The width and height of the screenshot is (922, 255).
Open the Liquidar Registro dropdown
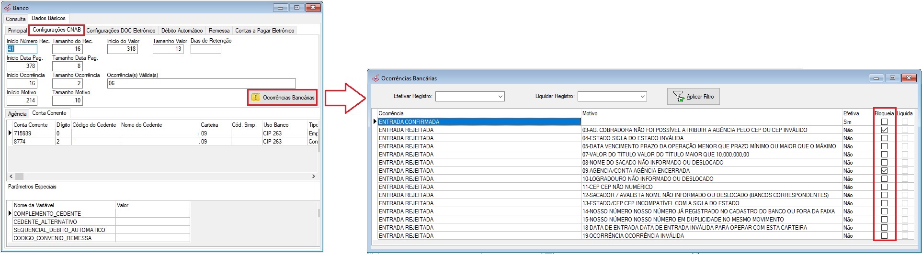pos(642,97)
